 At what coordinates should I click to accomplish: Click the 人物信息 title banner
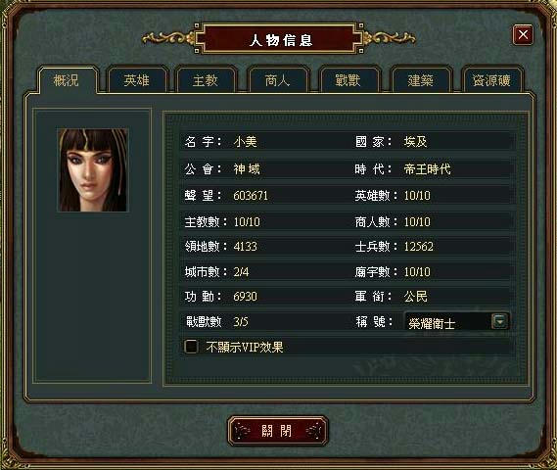pyautogui.click(x=280, y=39)
